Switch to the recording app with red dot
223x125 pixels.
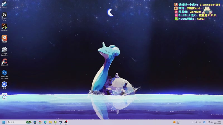[66, 122]
